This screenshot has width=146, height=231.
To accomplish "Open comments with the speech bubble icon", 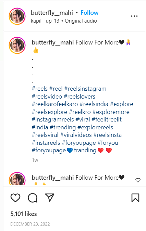I will [33, 198].
